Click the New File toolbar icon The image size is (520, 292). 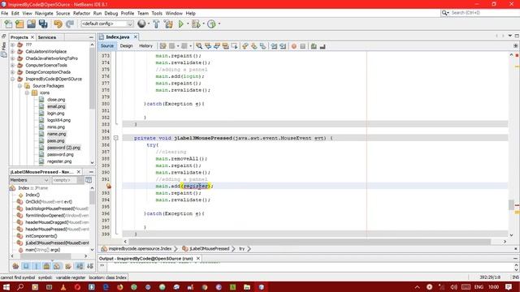tap(8, 24)
